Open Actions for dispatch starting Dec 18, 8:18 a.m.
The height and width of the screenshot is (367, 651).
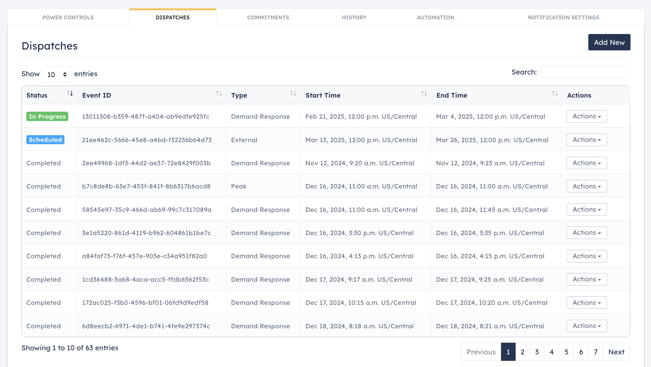click(x=587, y=326)
